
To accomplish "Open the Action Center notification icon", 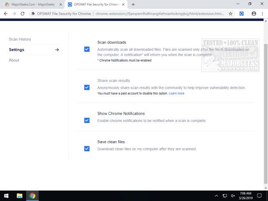I will pos(260,196).
